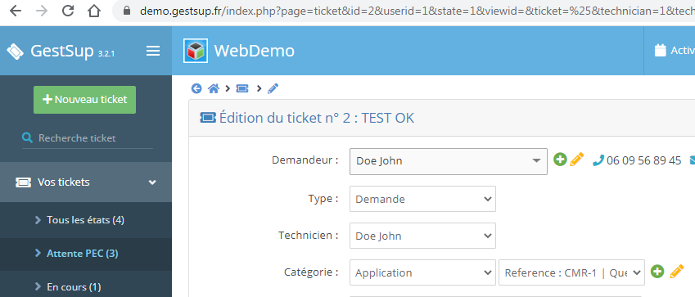The image size is (695, 297).
Task: Go forward with the browser forward arrow
Action: [42, 11]
